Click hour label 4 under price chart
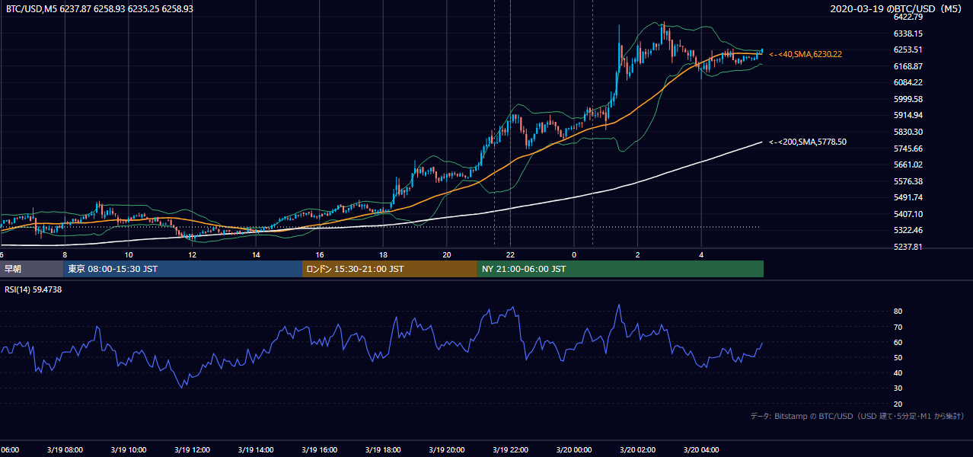The width and height of the screenshot is (973, 457). coord(701,254)
